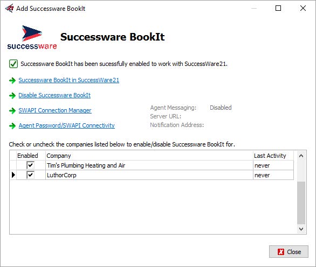This screenshot has height=267, width=316.
Task: Click the Server URL label
Action: 166,116
